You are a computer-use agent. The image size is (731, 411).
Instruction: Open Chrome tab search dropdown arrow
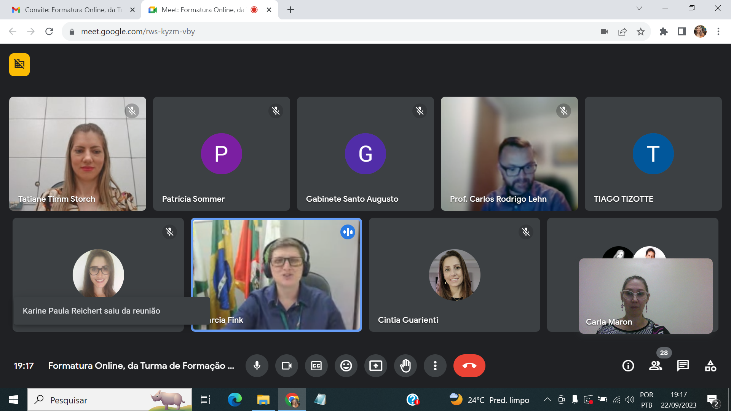[639, 8]
